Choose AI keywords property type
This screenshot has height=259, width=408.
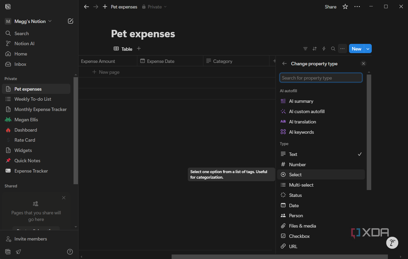[321, 132]
